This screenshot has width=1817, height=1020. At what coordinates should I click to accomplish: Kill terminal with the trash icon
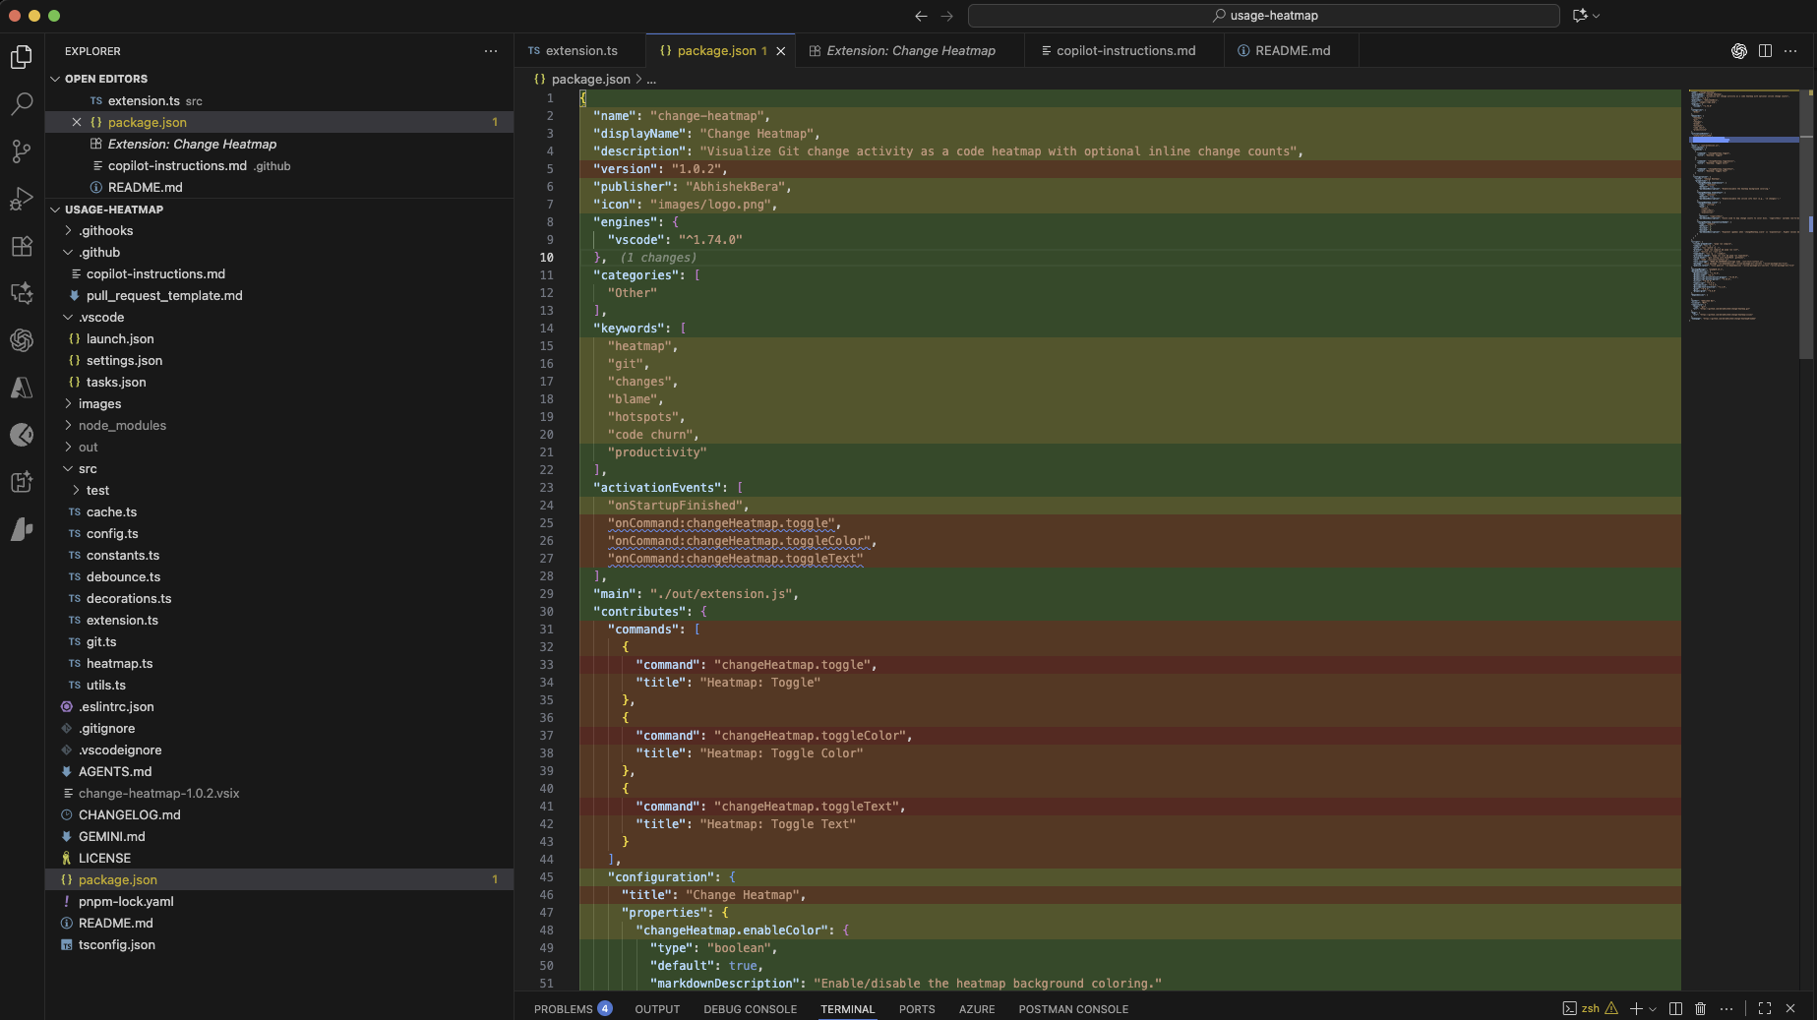(x=1700, y=1009)
